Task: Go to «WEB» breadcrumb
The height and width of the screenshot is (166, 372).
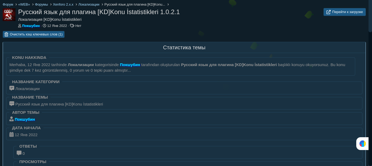Action: [x=24, y=5]
